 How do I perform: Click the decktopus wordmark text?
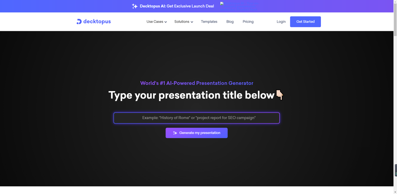pyautogui.click(x=97, y=22)
